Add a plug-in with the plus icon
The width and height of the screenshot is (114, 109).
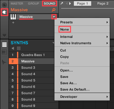pyautogui.click(x=13, y=22)
